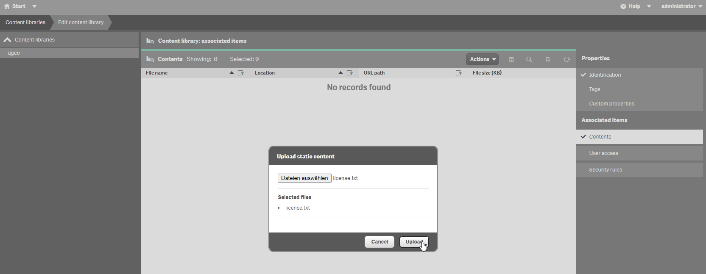This screenshot has width=706, height=274.
Task: Click the bookmark icon in Contents toolbar
Action: 547,59
